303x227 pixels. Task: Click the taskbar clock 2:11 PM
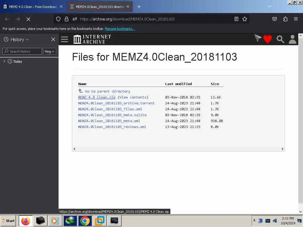tap(288, 218)
